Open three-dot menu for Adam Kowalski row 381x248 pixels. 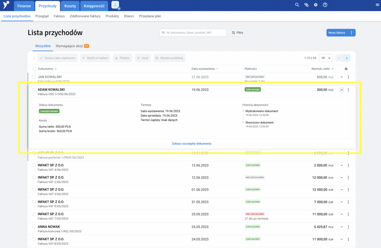[349, 90]
